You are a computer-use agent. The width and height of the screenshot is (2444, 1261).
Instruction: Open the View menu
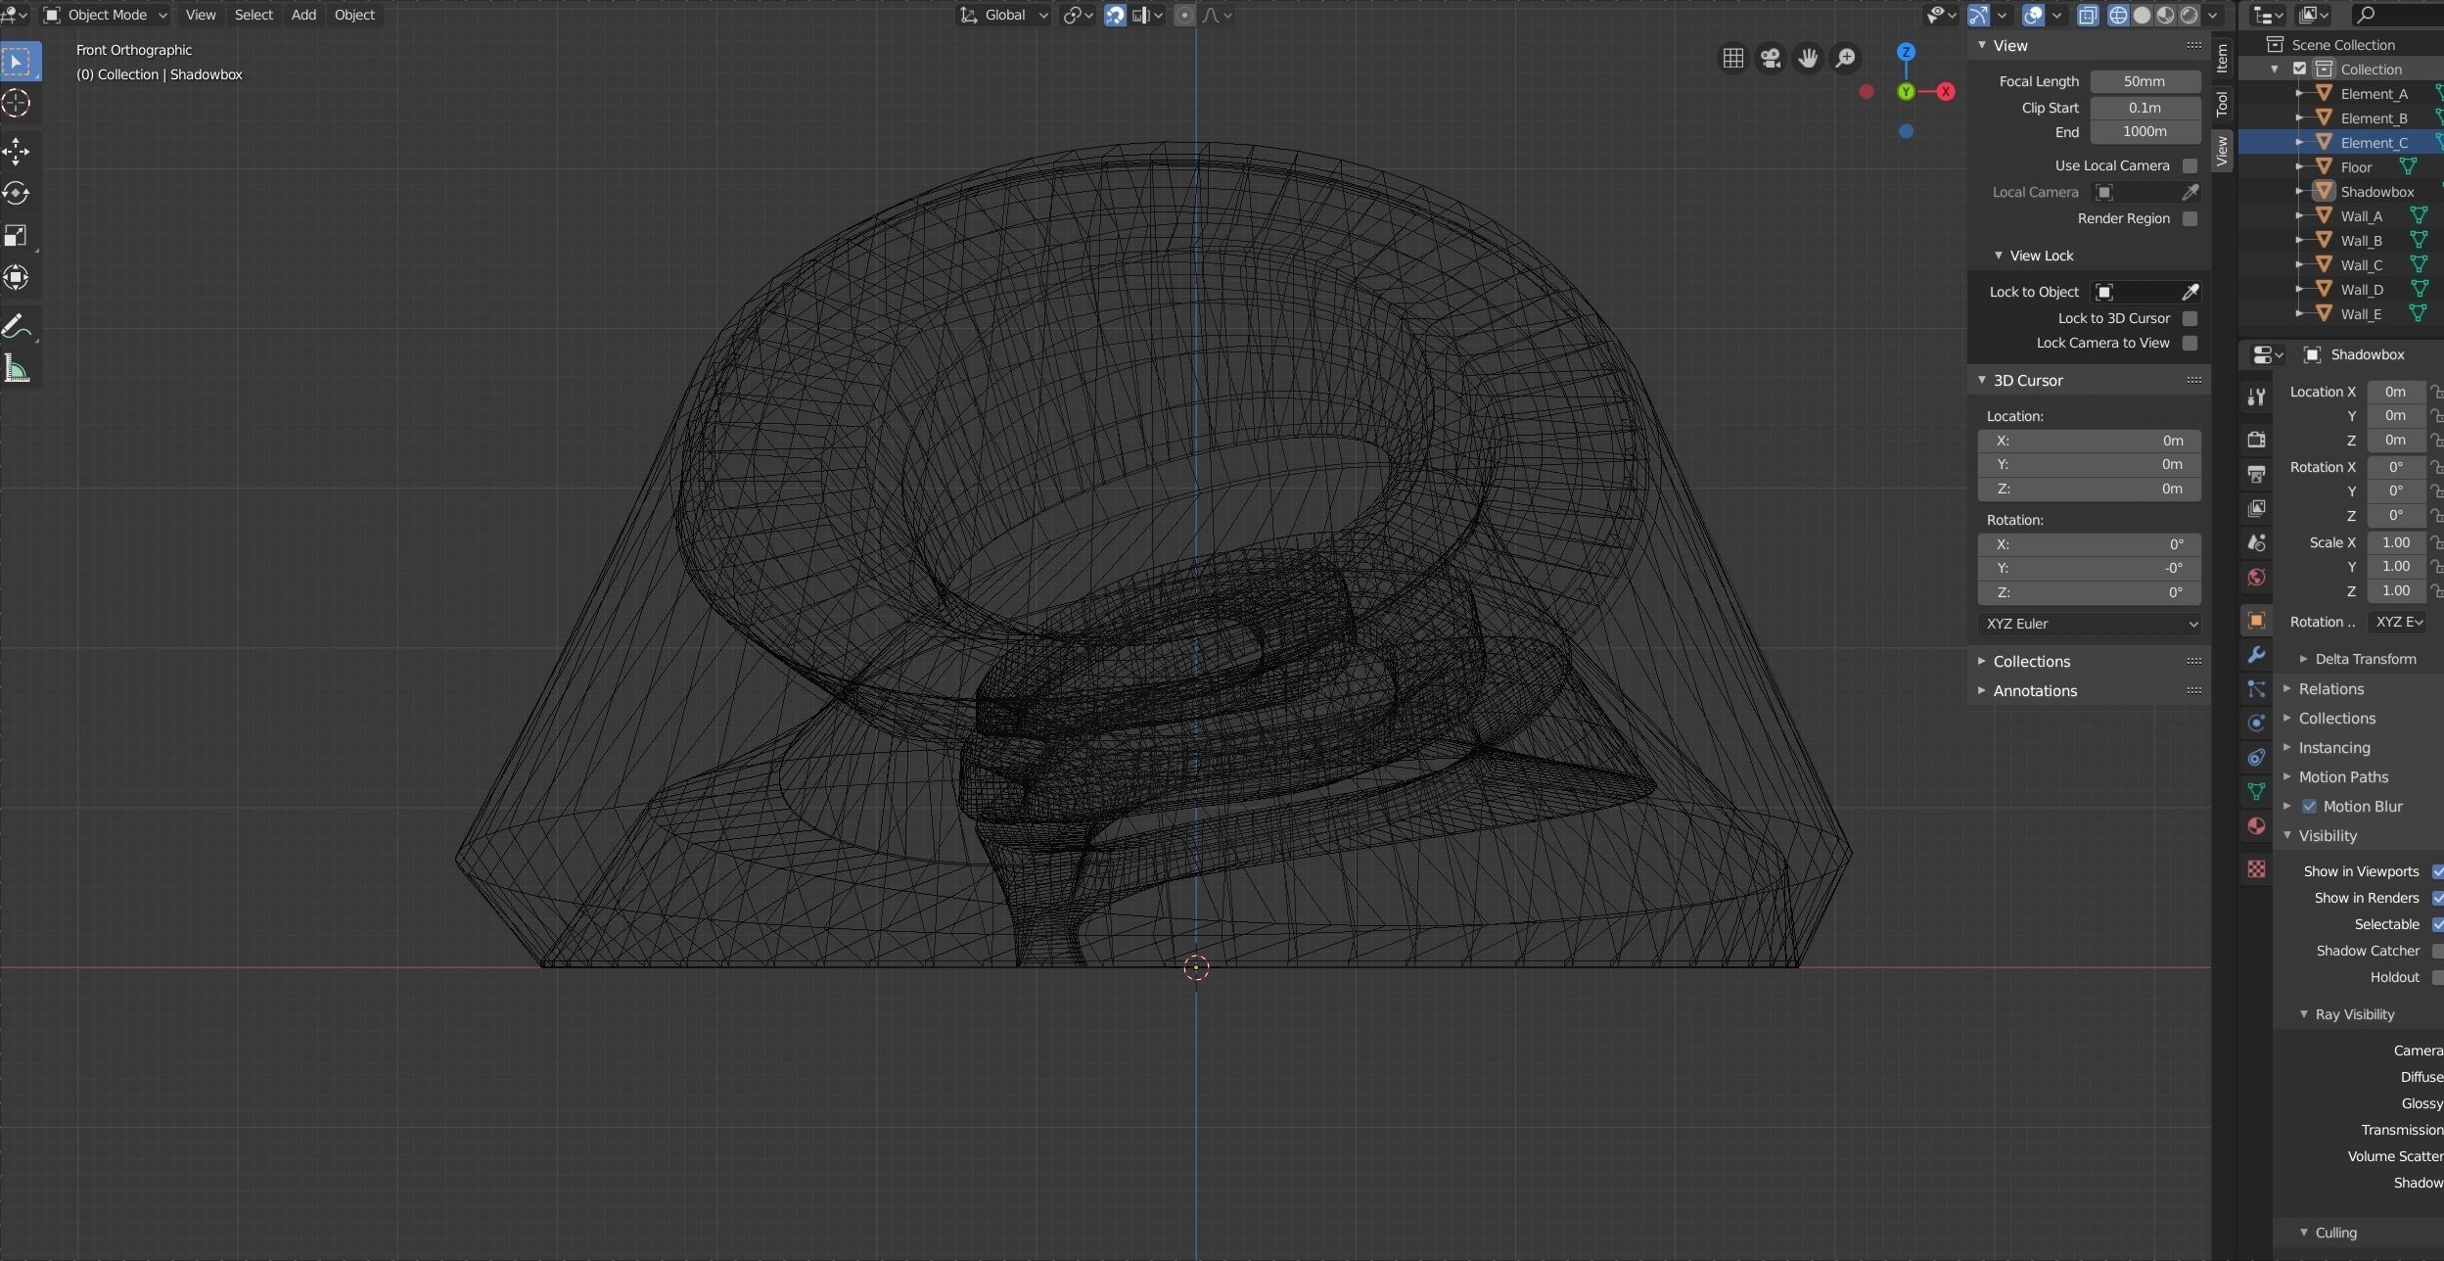coord(201,15)
